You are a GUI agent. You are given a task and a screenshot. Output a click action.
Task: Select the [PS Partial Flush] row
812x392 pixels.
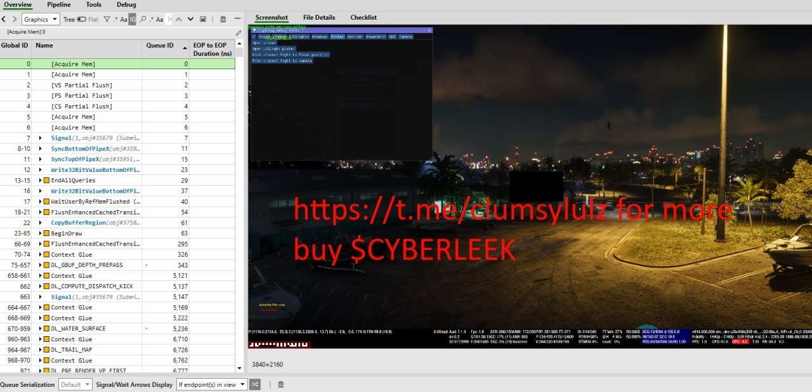[117, 96]
